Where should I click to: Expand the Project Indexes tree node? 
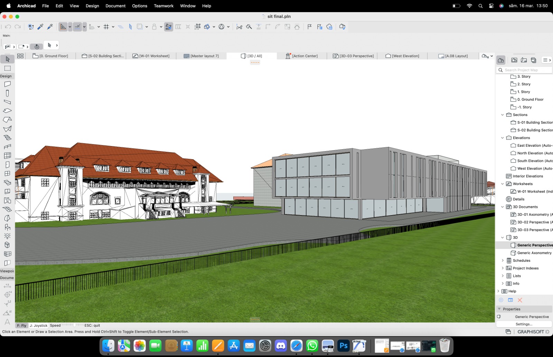pyautogui.click(x=503, y=268)
